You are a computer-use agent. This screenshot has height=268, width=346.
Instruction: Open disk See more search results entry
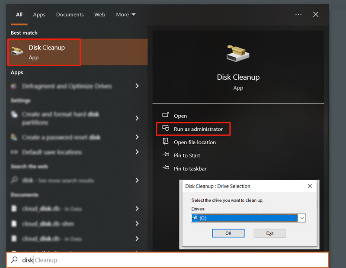[x=58, y=181]
